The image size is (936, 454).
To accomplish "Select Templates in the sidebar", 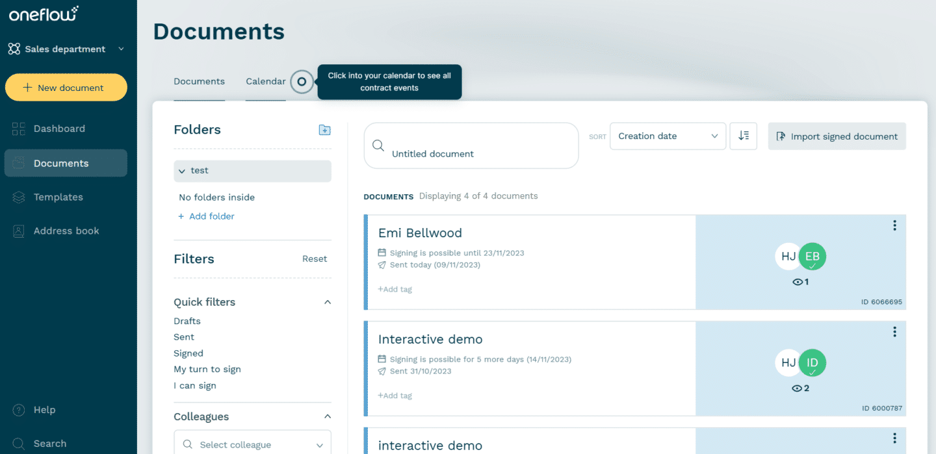I will (58, 197).
